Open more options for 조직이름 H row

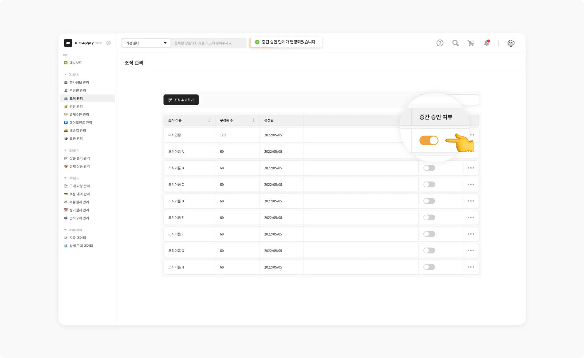click(471, 267)
